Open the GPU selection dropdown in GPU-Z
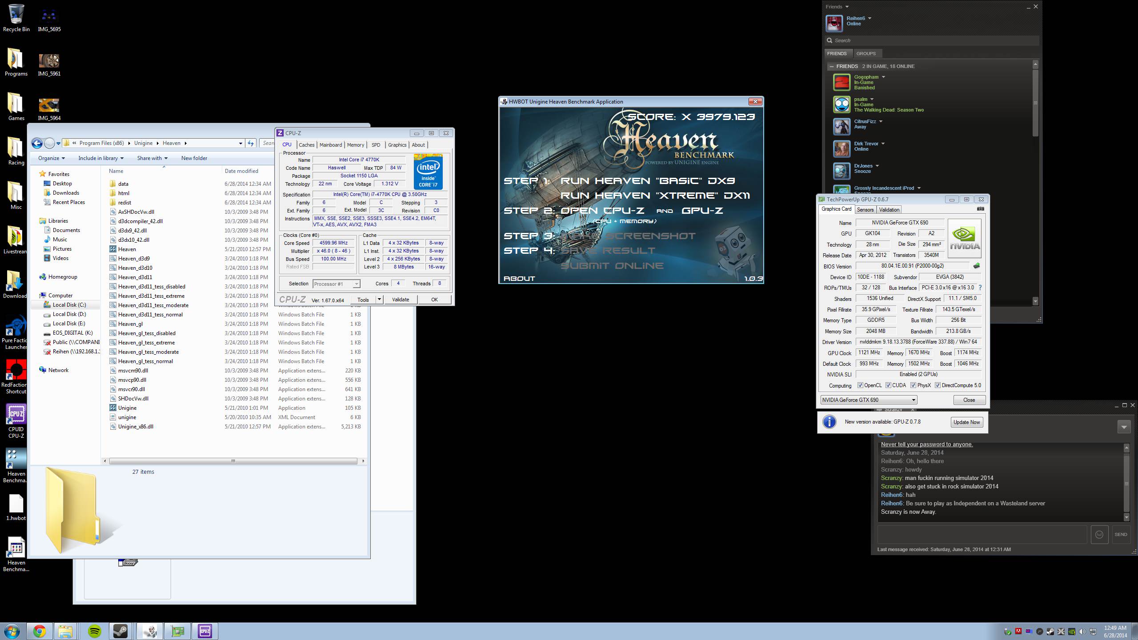 869,400
